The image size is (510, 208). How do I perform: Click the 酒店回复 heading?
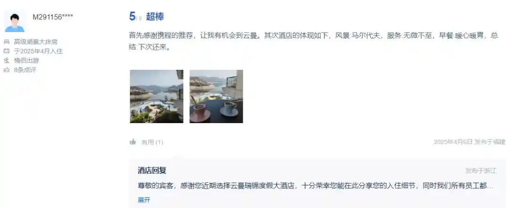[x=152, y=170]
